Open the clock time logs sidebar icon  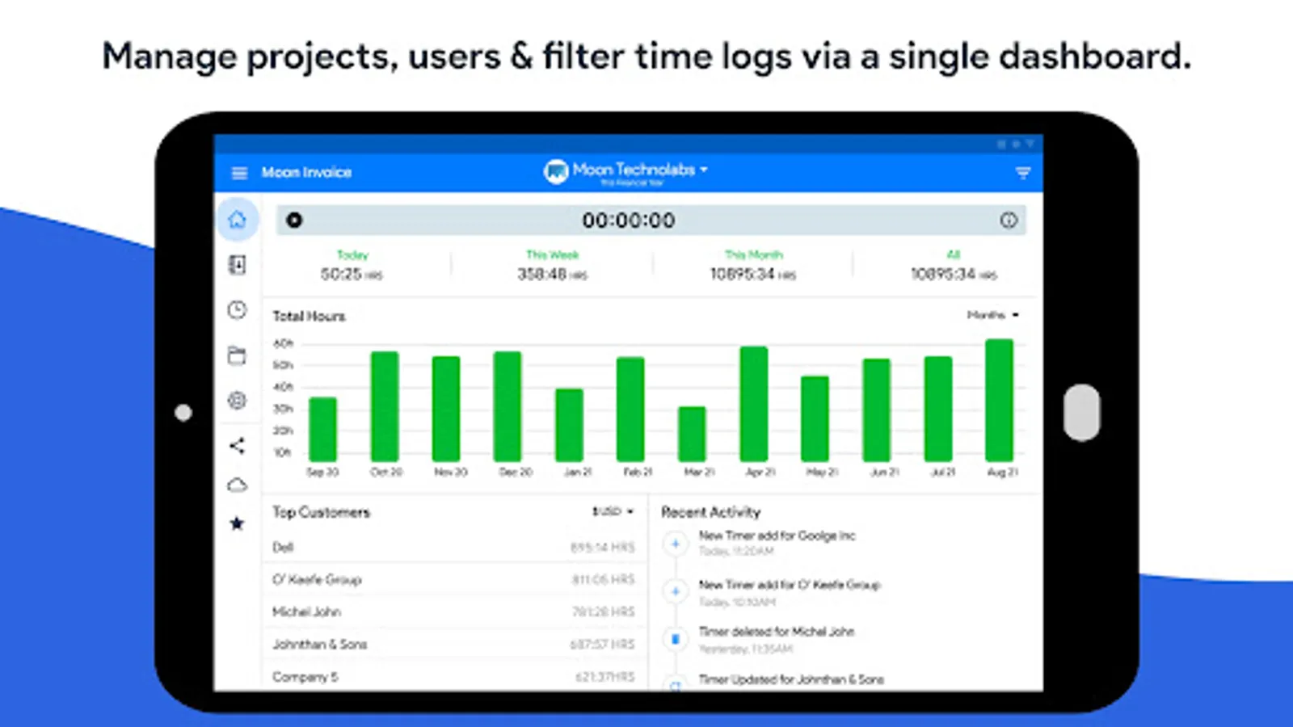(x=237, y=310)
